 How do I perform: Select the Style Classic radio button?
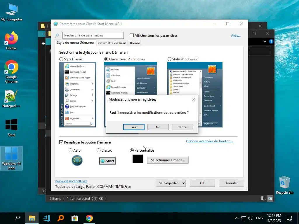pyautogui.click(x=61, y=59)
